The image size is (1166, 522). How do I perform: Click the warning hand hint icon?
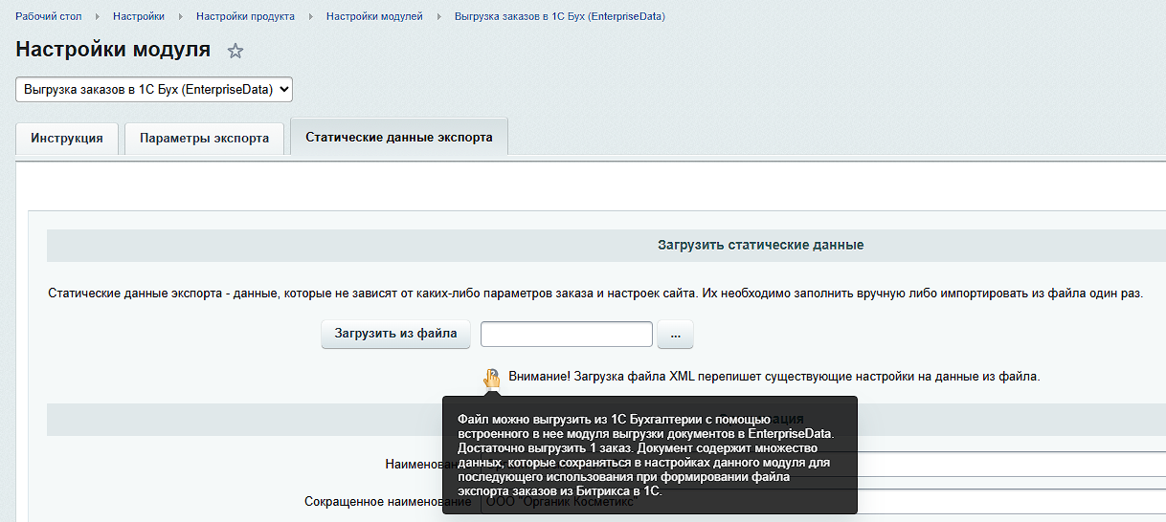coord(491,378)
